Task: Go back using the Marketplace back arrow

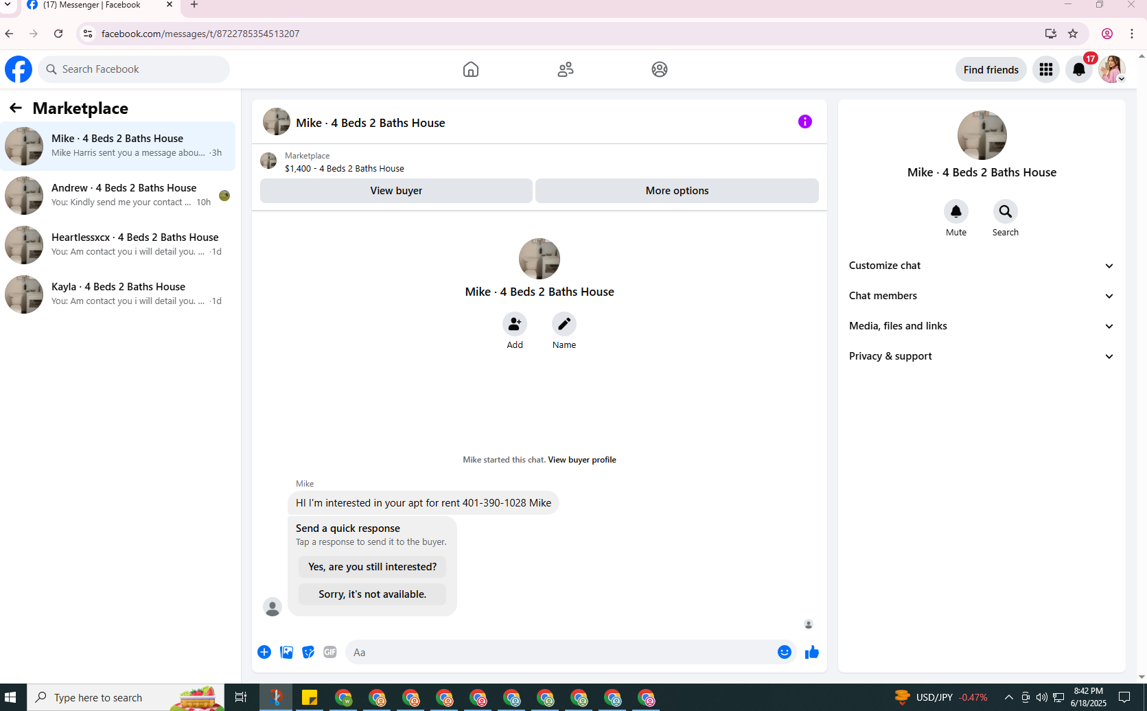Action: (16, 108)
